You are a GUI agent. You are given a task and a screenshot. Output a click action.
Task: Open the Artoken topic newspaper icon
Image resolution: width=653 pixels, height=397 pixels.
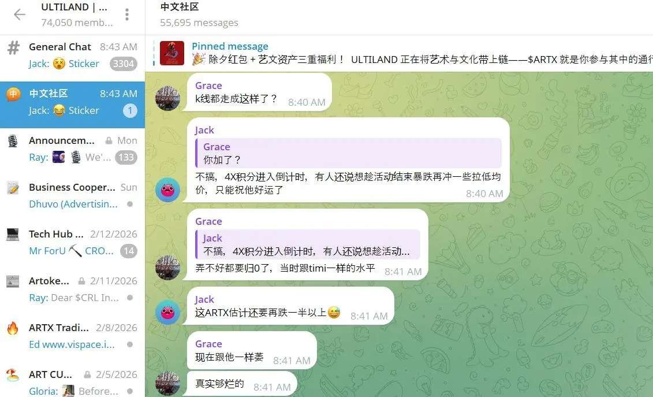(x=13, y=281)
